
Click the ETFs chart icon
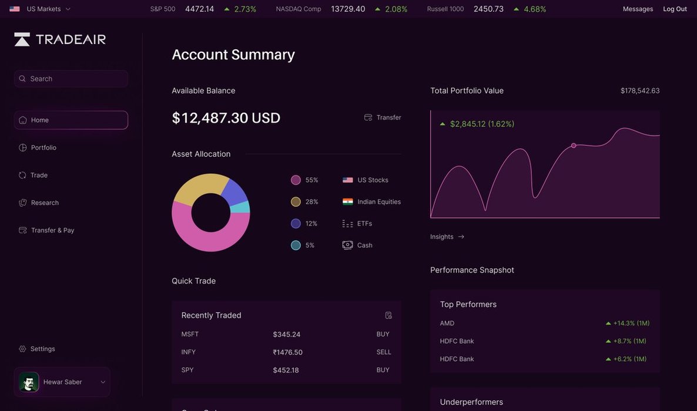pos(347,224)
